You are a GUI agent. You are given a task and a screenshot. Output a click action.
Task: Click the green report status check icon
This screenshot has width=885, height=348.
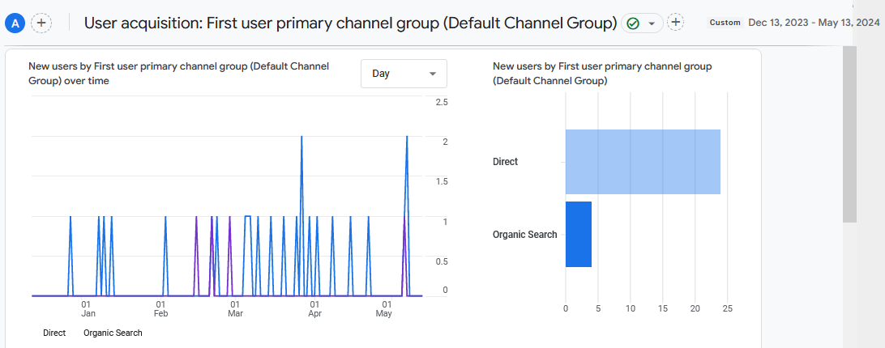tap(633, 23)
